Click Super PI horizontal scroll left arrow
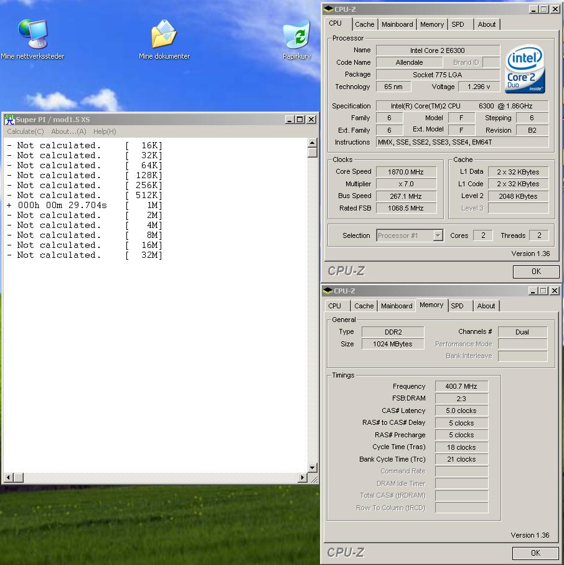The image size is (564, 565). pos(8,477)
